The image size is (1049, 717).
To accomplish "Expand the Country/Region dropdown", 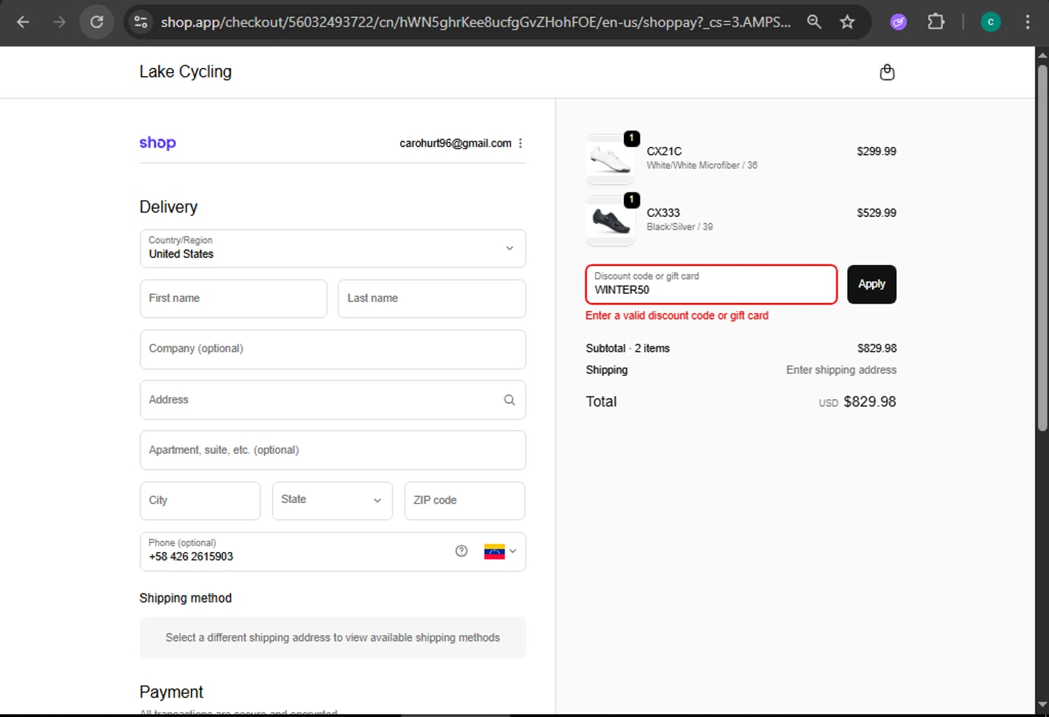I will point(333,248).
